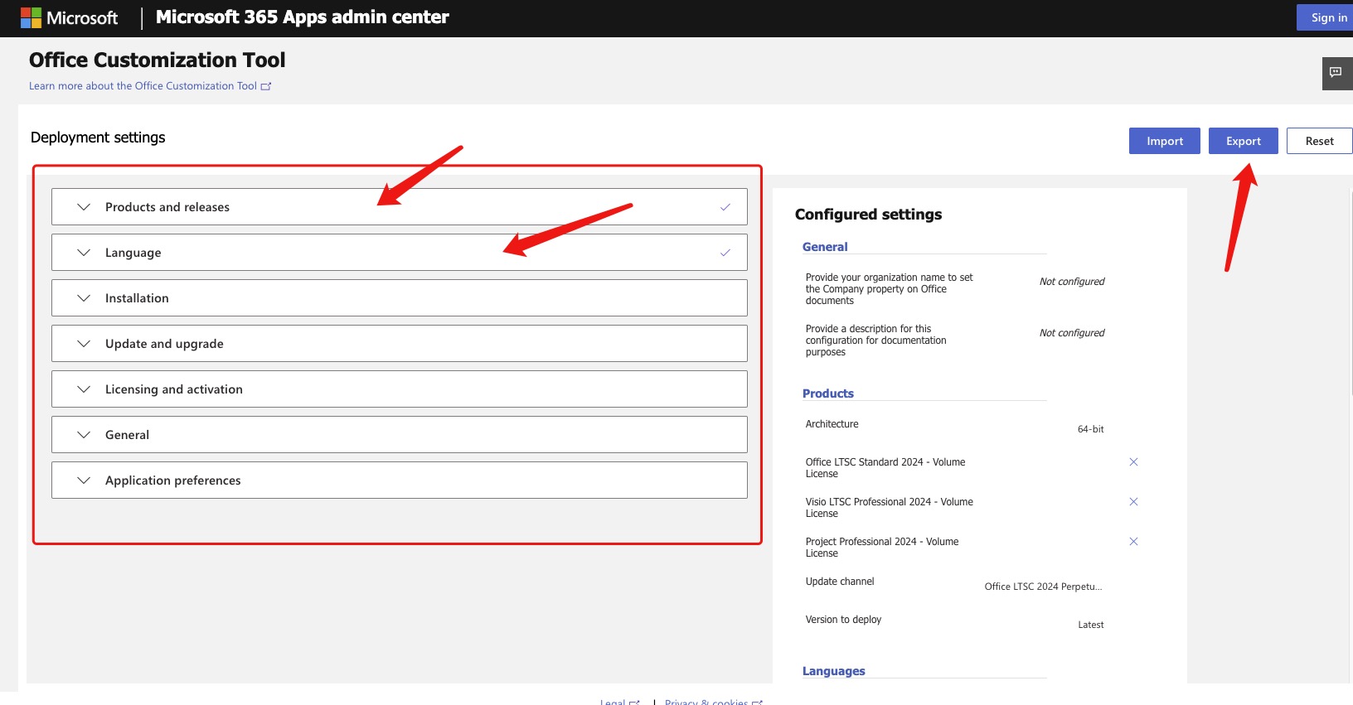Click the Export button

click(x=1244, y=141)
